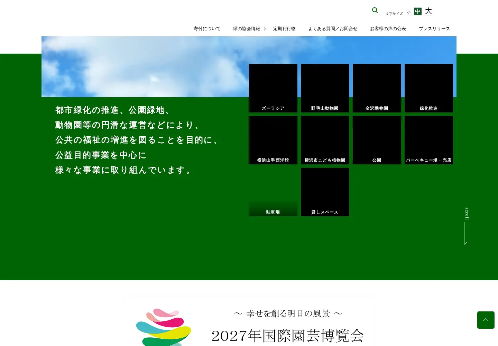This screenshot has width=498, height=346.
Task: Set text size to medium (中)
Action: (418, 11)
